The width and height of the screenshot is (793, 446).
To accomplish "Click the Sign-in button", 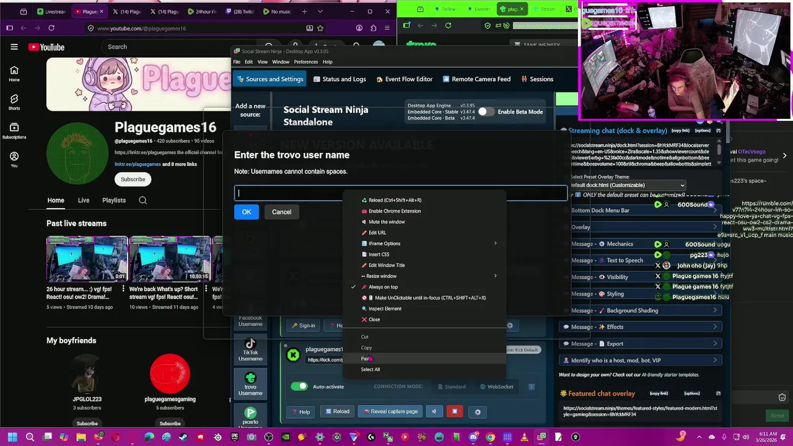I will [x=303, y=325].
